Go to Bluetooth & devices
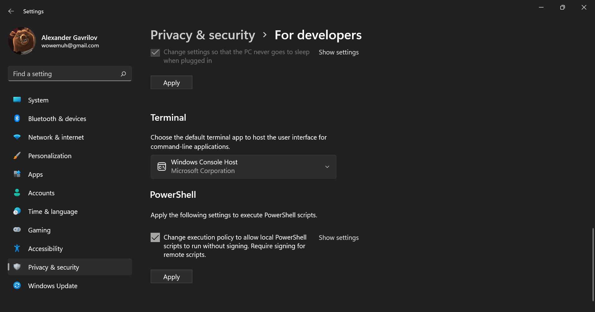The image size is (595, 312). [x=70, y=119]
